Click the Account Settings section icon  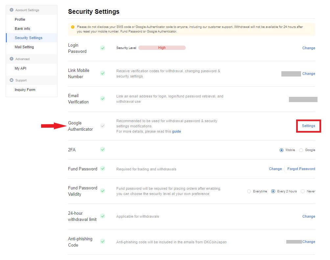tap(12, 10)
